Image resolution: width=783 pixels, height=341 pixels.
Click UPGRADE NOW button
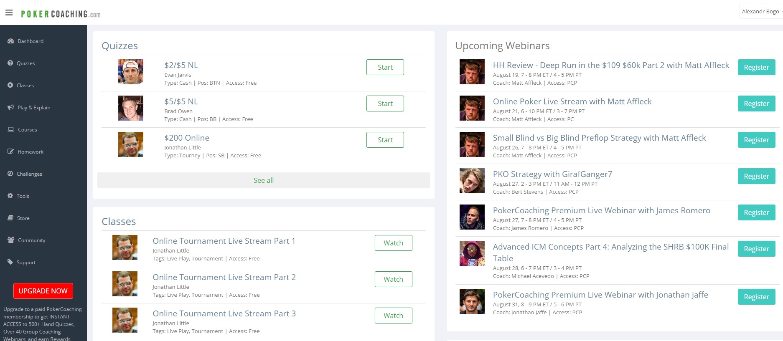[43, 291]
